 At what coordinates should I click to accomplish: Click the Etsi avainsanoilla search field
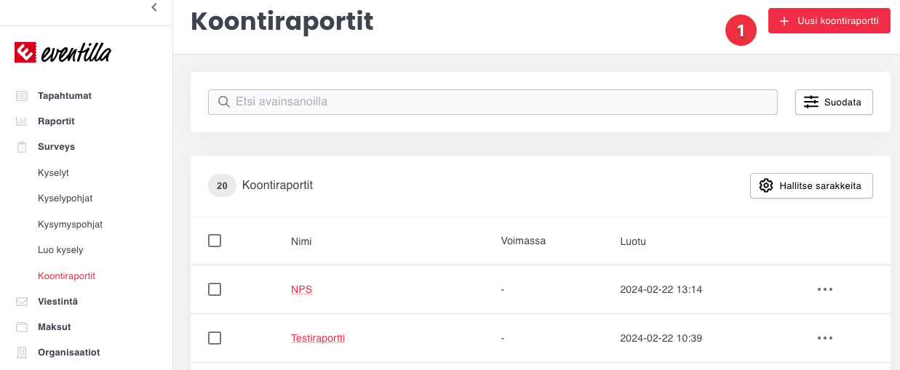point(493,102)
